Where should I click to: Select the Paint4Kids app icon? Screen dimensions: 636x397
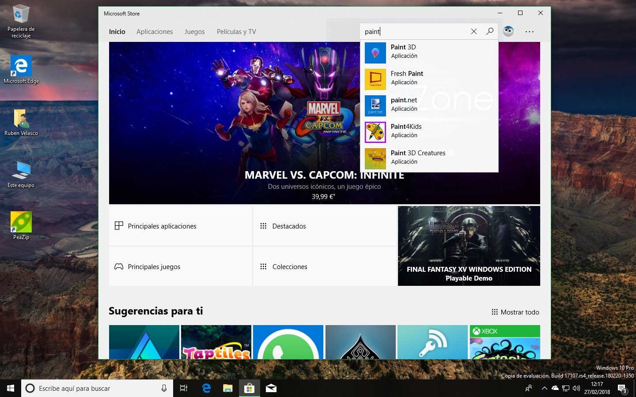click(x=375, y=132)
